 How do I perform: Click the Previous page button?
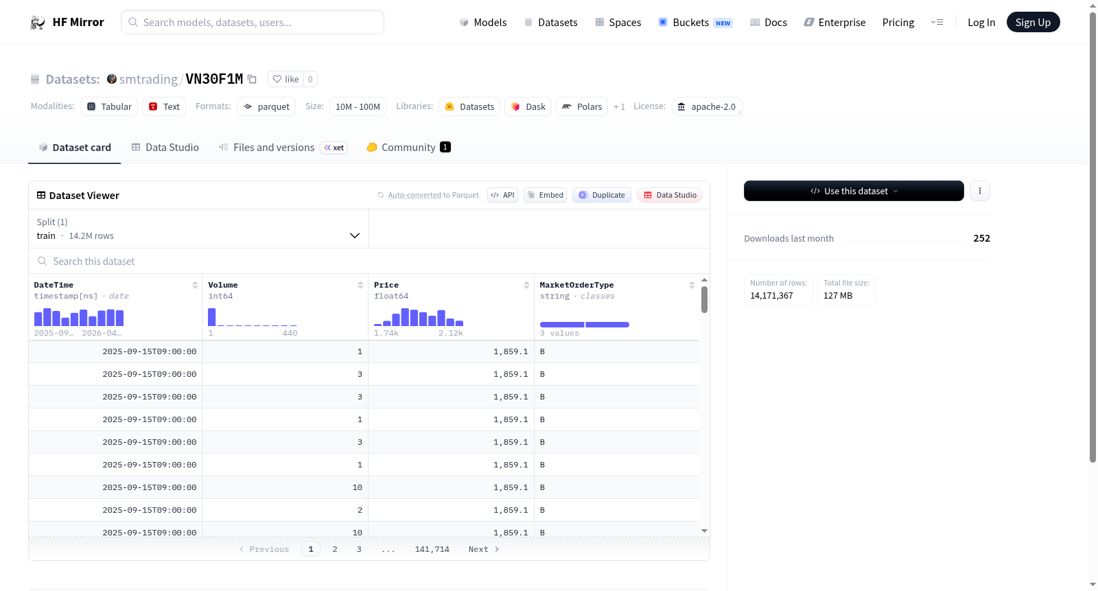coord(264,549)
